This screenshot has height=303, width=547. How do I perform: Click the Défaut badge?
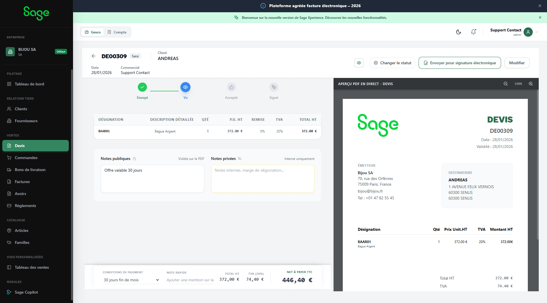(x=61, y=52)
